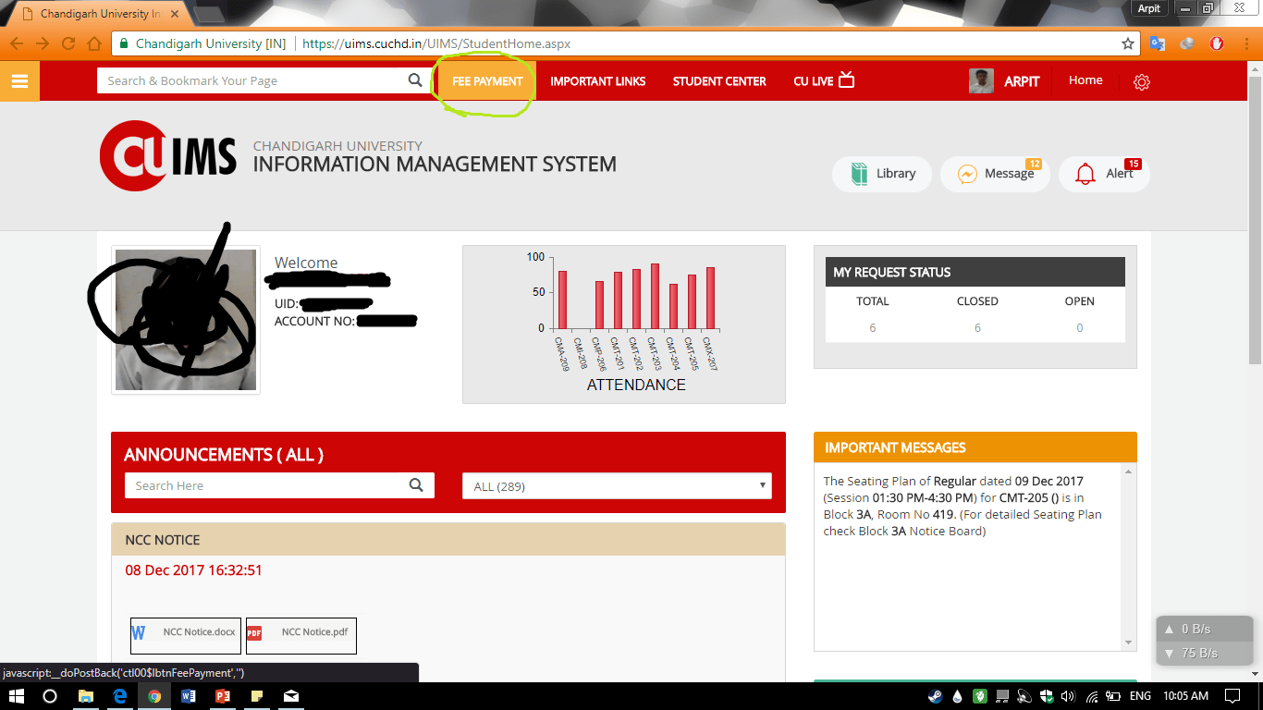Click the Library button label
The image size is (1263, 710).
pos(896,173)
